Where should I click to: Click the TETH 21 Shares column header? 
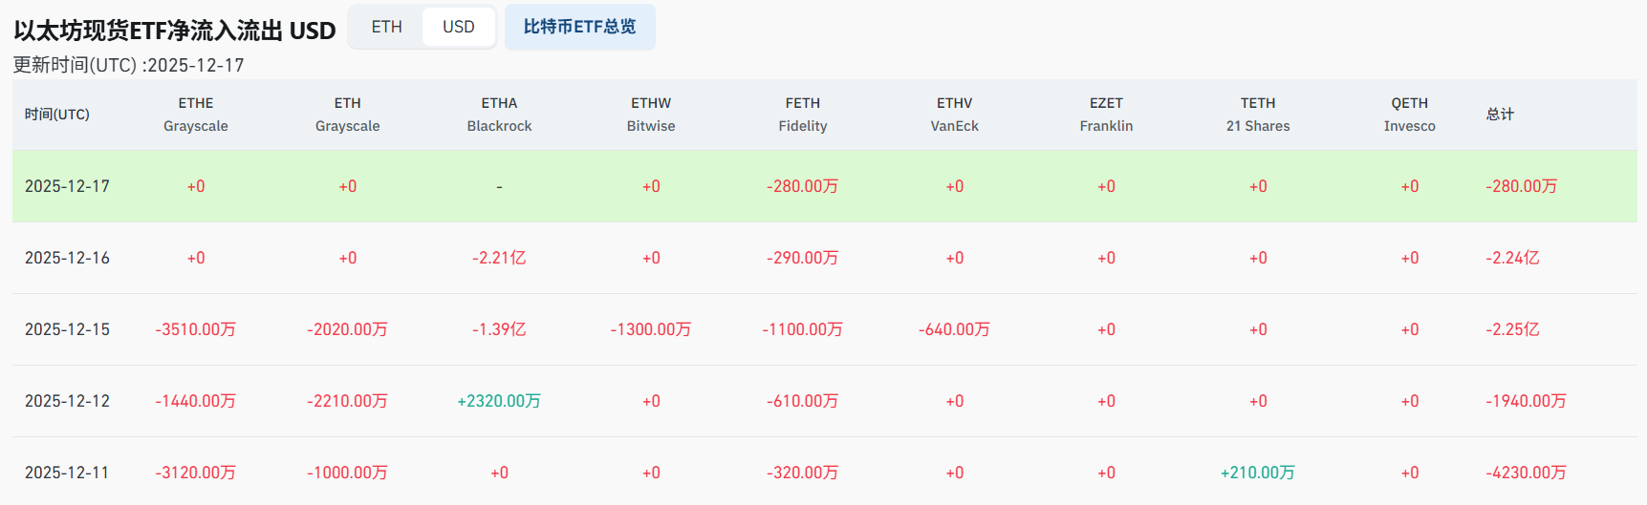pos(1258,115)
